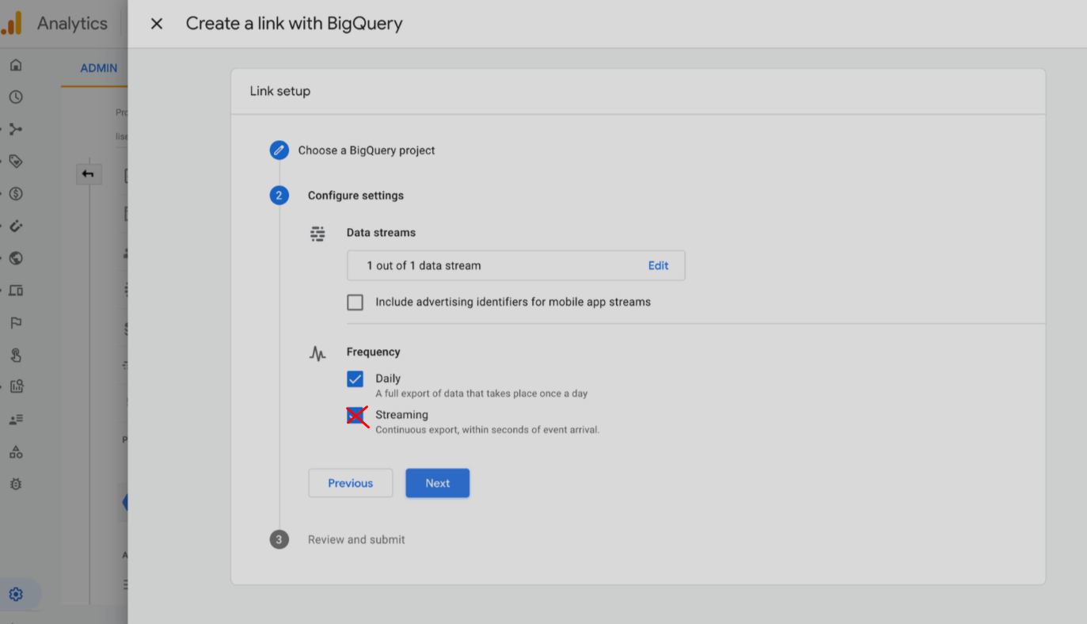The height and width of the screenshot is (624, 1087).
Task: Open the bug DebugView icon
Action: [16, 484]
